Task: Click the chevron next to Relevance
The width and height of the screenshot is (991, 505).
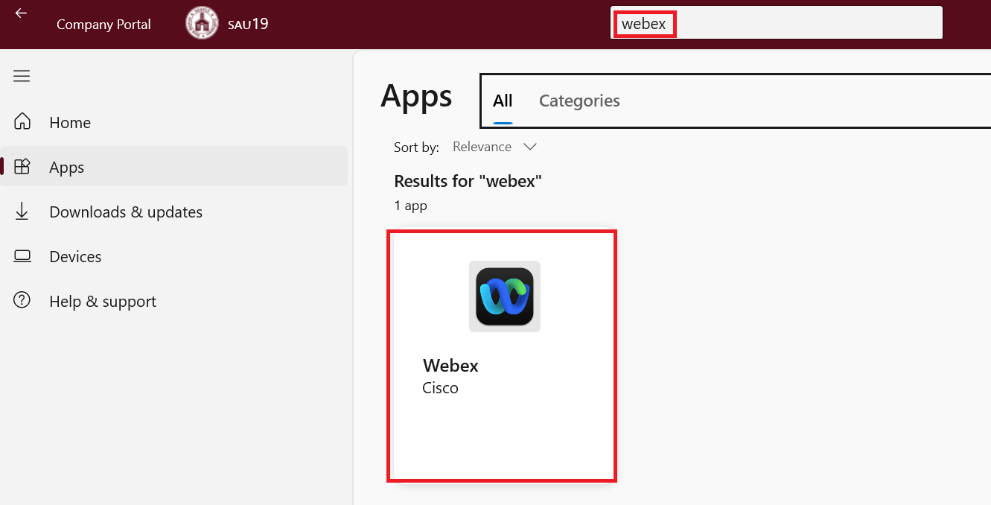Action: [x=530, y=147]
